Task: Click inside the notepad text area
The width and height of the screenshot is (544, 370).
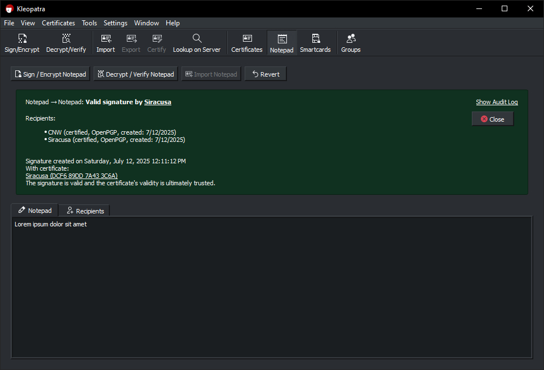Action: coord(272,287)
